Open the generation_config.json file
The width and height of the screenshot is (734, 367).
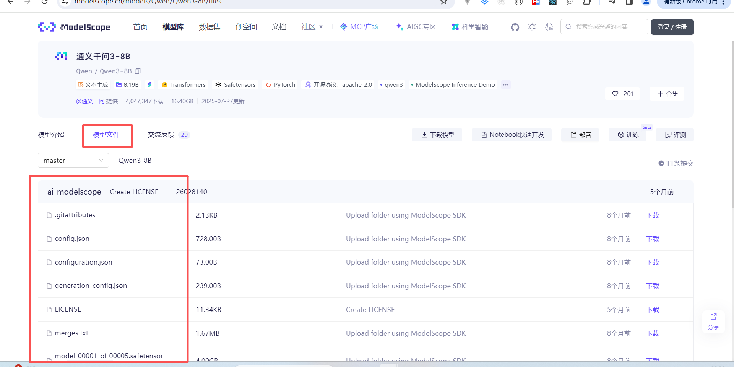(91, 286)
